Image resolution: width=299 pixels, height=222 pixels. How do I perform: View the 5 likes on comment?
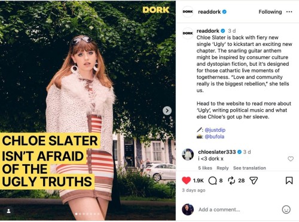click(205, 168)
